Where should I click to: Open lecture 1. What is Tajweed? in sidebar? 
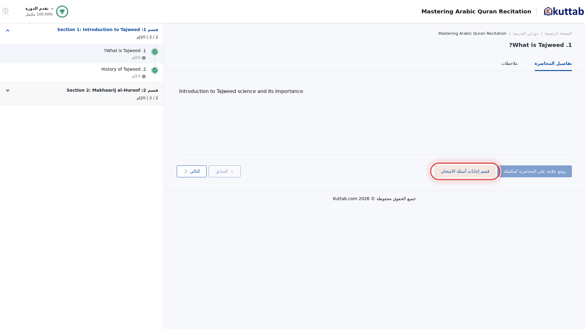tap(82, 54)
